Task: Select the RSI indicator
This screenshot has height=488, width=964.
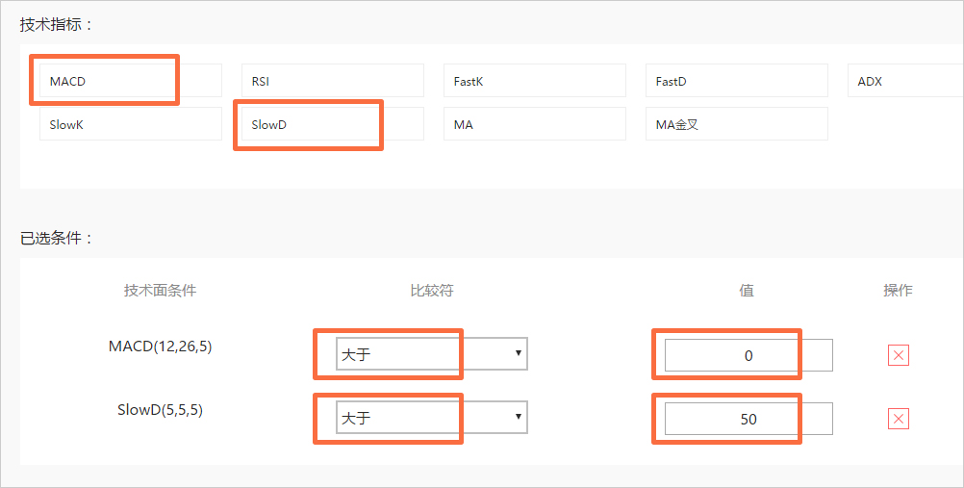Action: [x=332, y=81]
